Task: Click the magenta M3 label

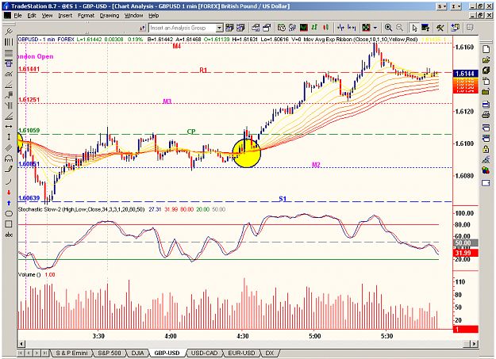Action: click(167, 101)
